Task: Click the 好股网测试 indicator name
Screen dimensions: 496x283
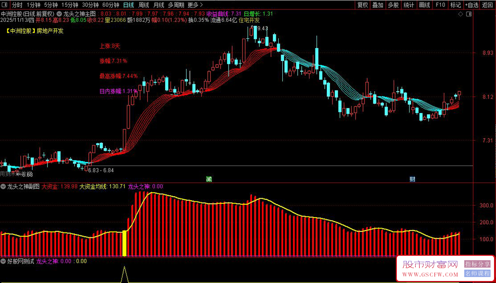Action: point(20,261)
